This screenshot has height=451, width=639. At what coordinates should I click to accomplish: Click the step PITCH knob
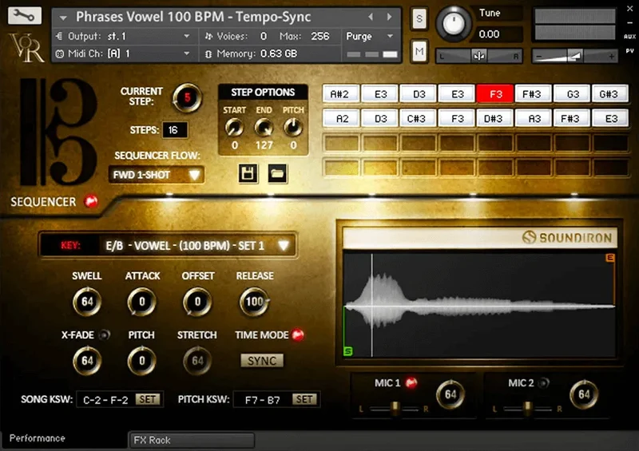pos(293,128)
